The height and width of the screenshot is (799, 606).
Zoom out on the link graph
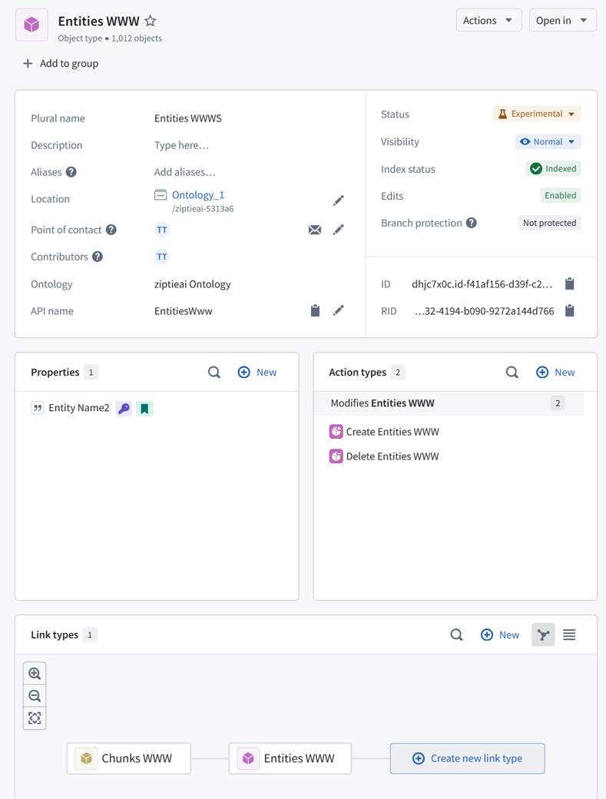coord(35,696)
